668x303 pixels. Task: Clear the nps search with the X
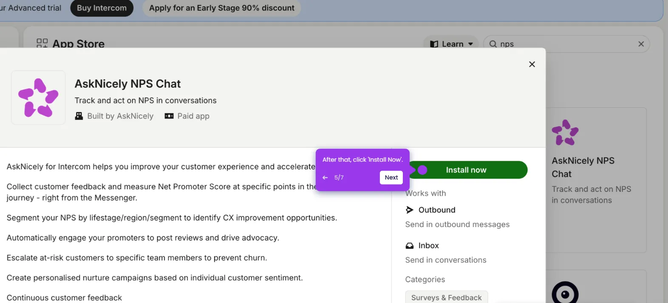641,44
